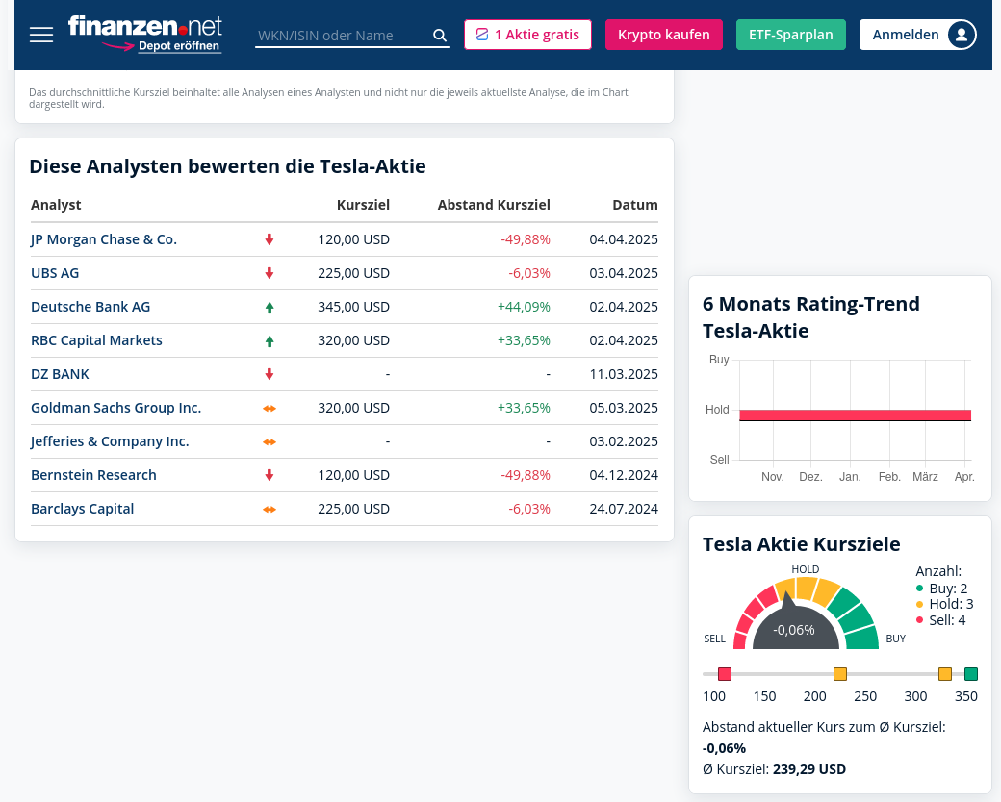
Task: Click the 1 Aktie gratis button
Action: tap(527, 35)
